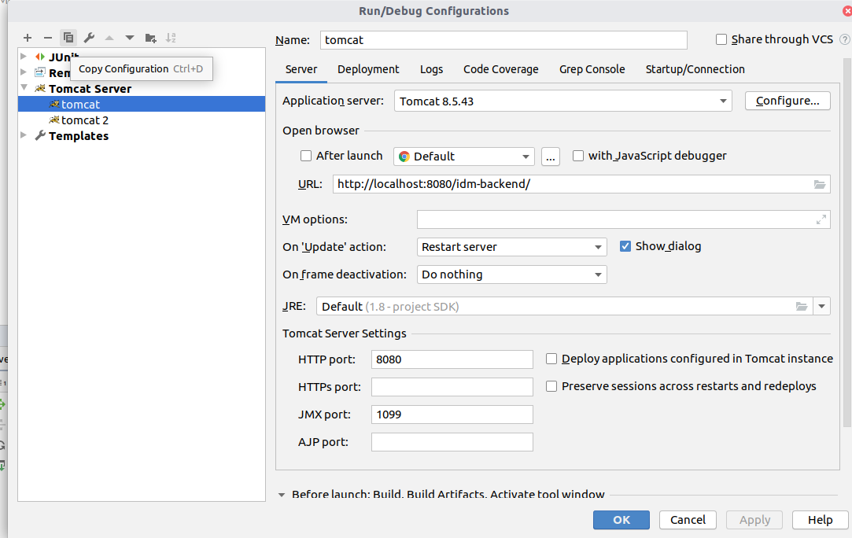Sort configurations alphabetically icon

(x=171, y=38)
